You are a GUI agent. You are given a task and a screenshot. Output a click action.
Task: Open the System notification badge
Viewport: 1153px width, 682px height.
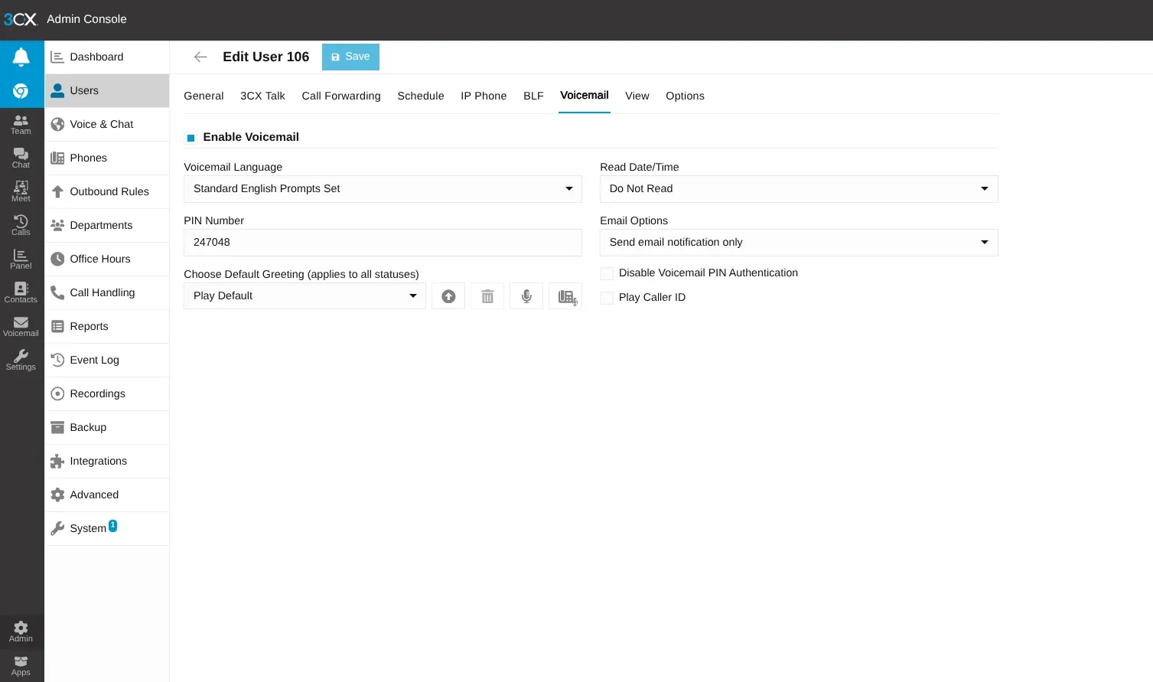click(113, 525)
